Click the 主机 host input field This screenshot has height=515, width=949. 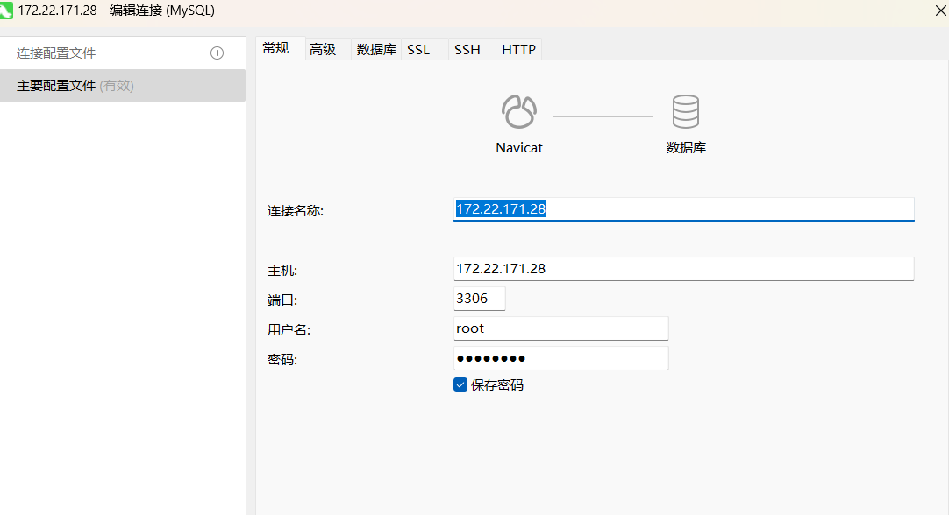click(683, 269)
